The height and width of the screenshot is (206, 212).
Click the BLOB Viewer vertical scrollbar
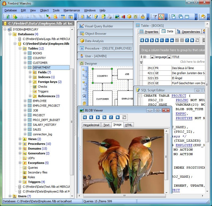point(166,156)
